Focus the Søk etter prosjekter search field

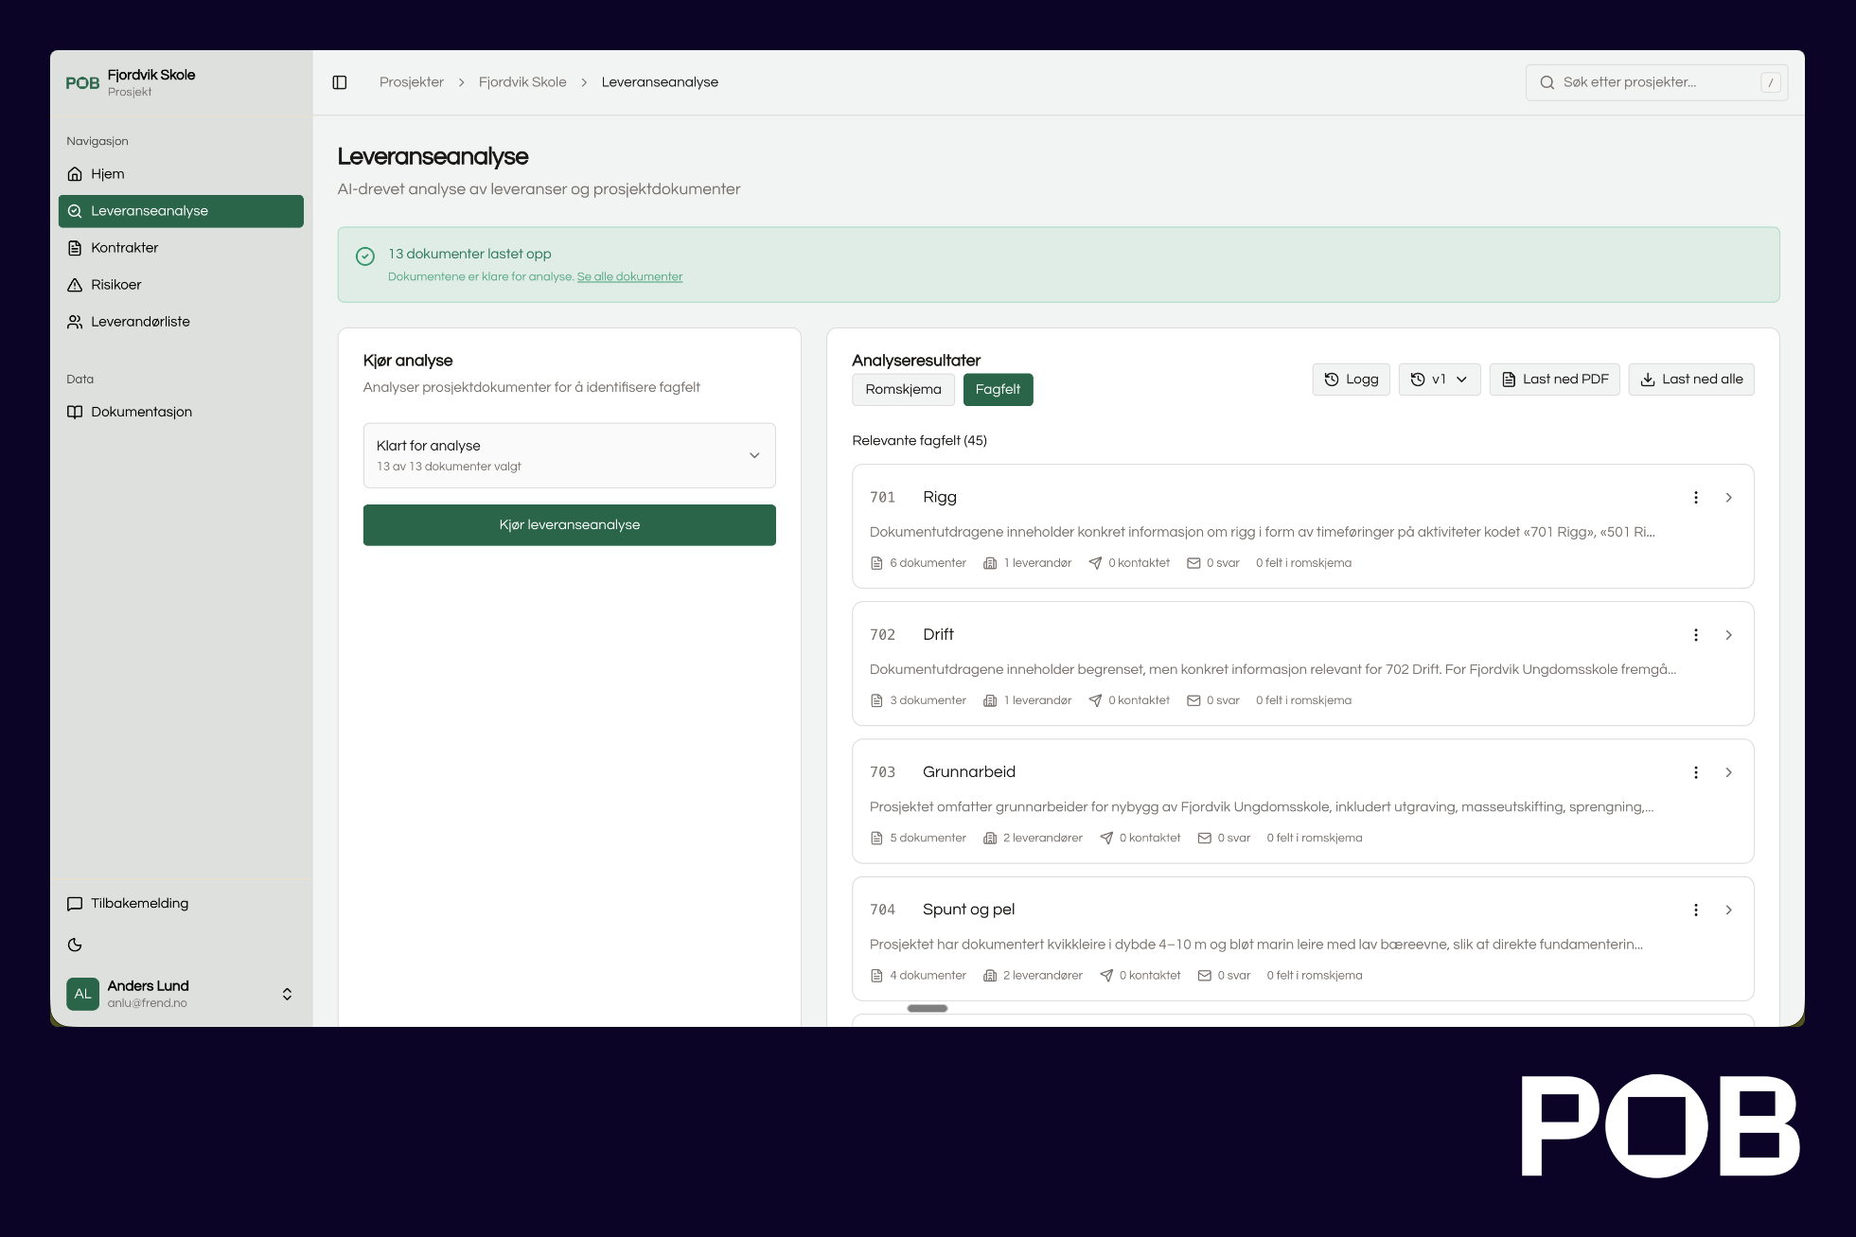[1654, 82]
